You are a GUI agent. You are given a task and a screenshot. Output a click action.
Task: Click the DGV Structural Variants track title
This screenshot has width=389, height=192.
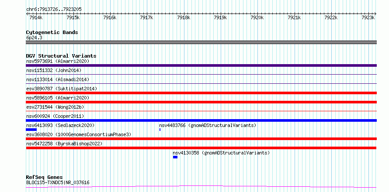61,56
